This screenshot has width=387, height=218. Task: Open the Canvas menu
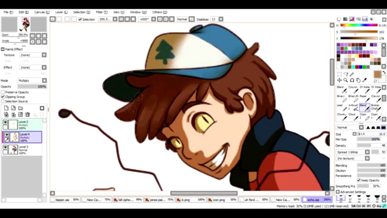tap(42, 12)
